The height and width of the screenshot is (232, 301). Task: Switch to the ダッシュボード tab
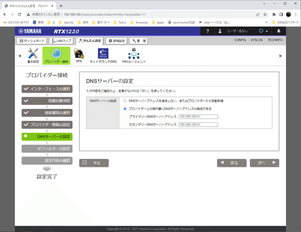tap(32, 41)
